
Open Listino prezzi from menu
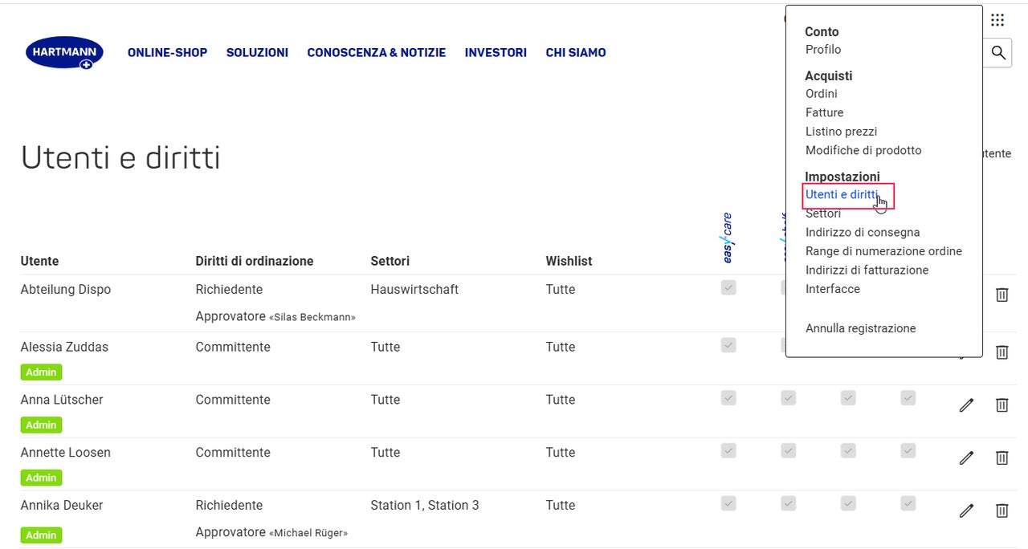click(841, 132)
